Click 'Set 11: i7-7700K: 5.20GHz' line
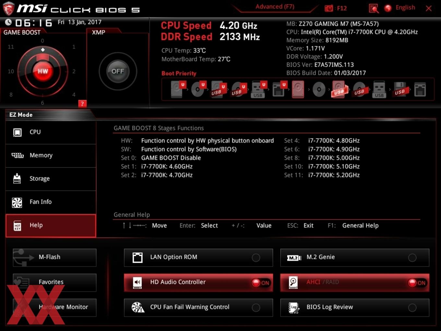Image resolution: width=441 pixels, height=331 pixels. point(322,175)
